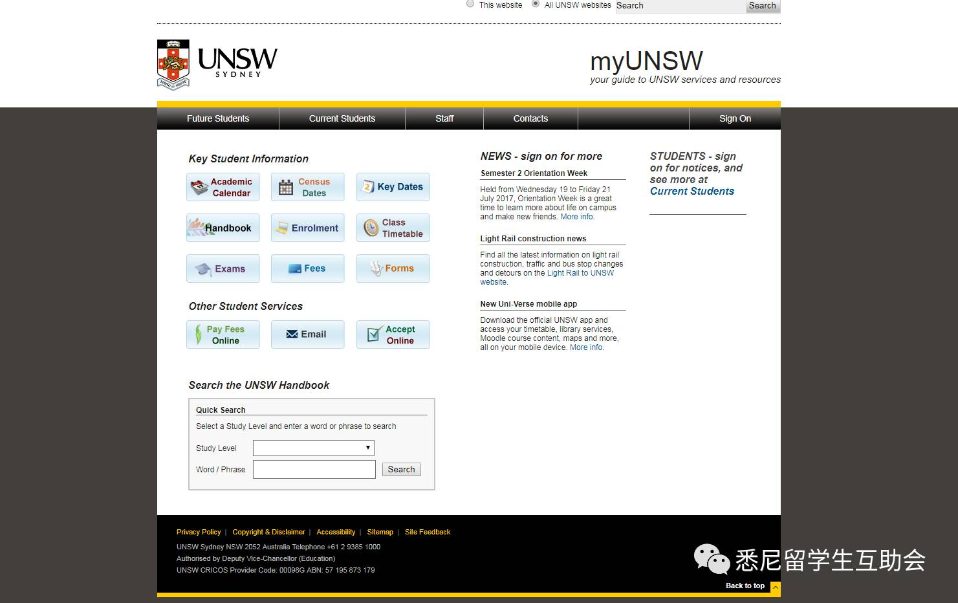
Task: Click the myUNSW page title
Action: point(646,61)
